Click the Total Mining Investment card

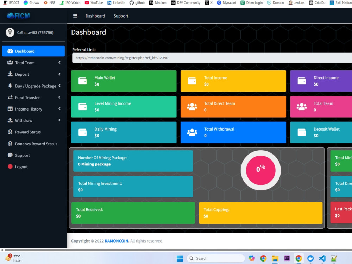coord(133,187)
